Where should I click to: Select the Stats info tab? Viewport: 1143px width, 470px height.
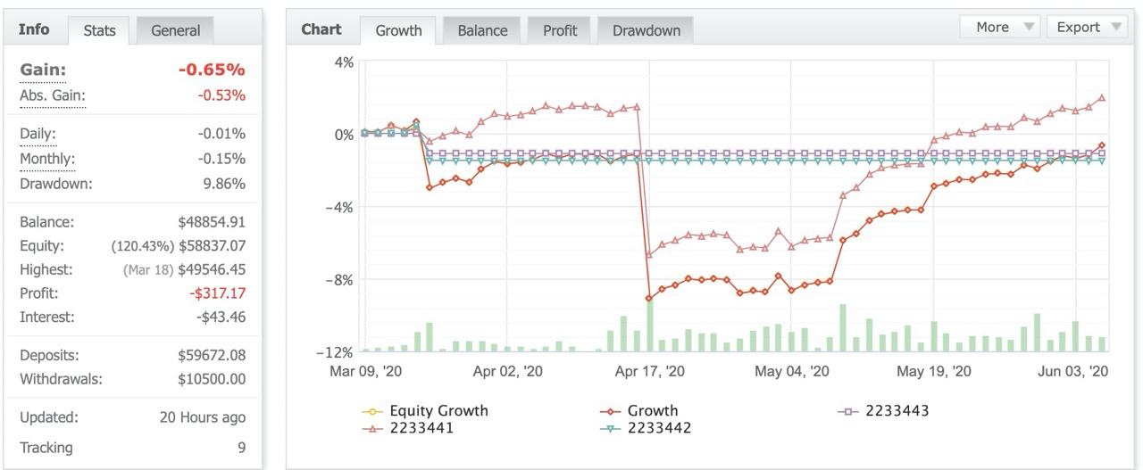coord(99,30)
